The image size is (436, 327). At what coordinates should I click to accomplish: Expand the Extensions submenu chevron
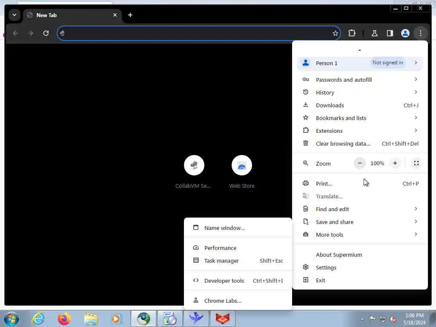pos(416,130)
